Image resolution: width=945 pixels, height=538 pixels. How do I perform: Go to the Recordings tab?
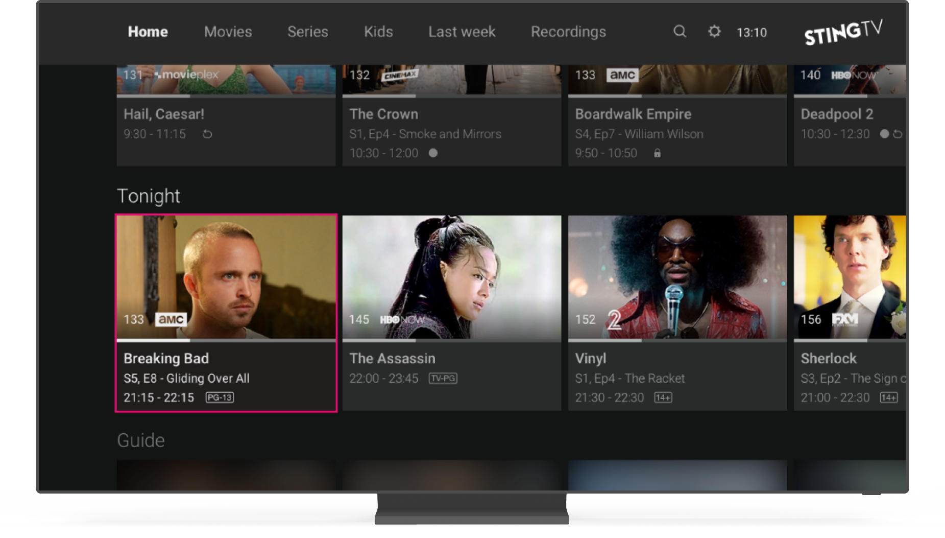[568, 32]
